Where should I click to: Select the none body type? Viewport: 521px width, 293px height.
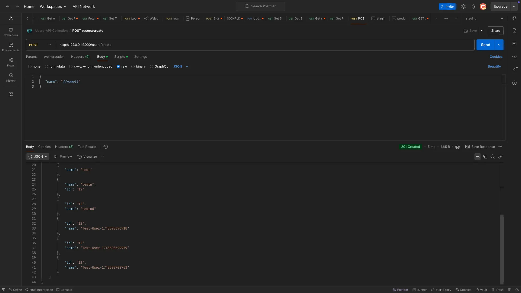(x=34, y=66)
